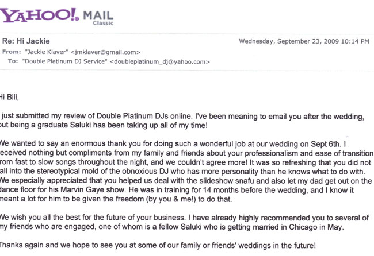
Task: Click the line mentioning wedding on Sept 6th
Action: click(x=171, y=142)
